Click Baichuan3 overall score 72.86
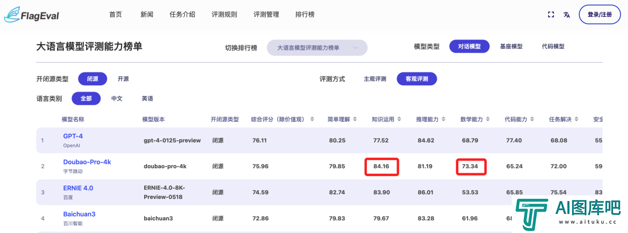The width and height of the screenshot is (628, 233). [261, 219]
